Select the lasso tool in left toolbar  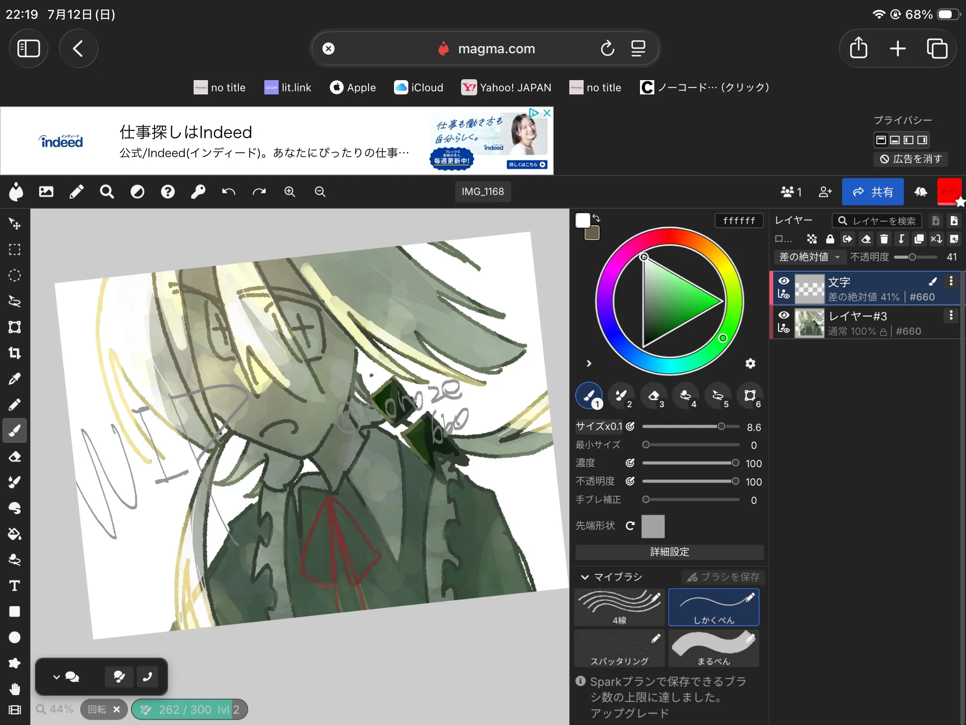click(x=15, y=301)
